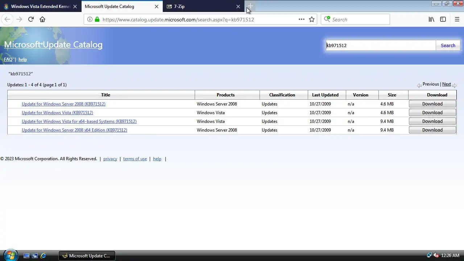Open Update for Windows Vista (KB971512) link
The width and height of the screenshot is (464, 261).
pos(57,113)
